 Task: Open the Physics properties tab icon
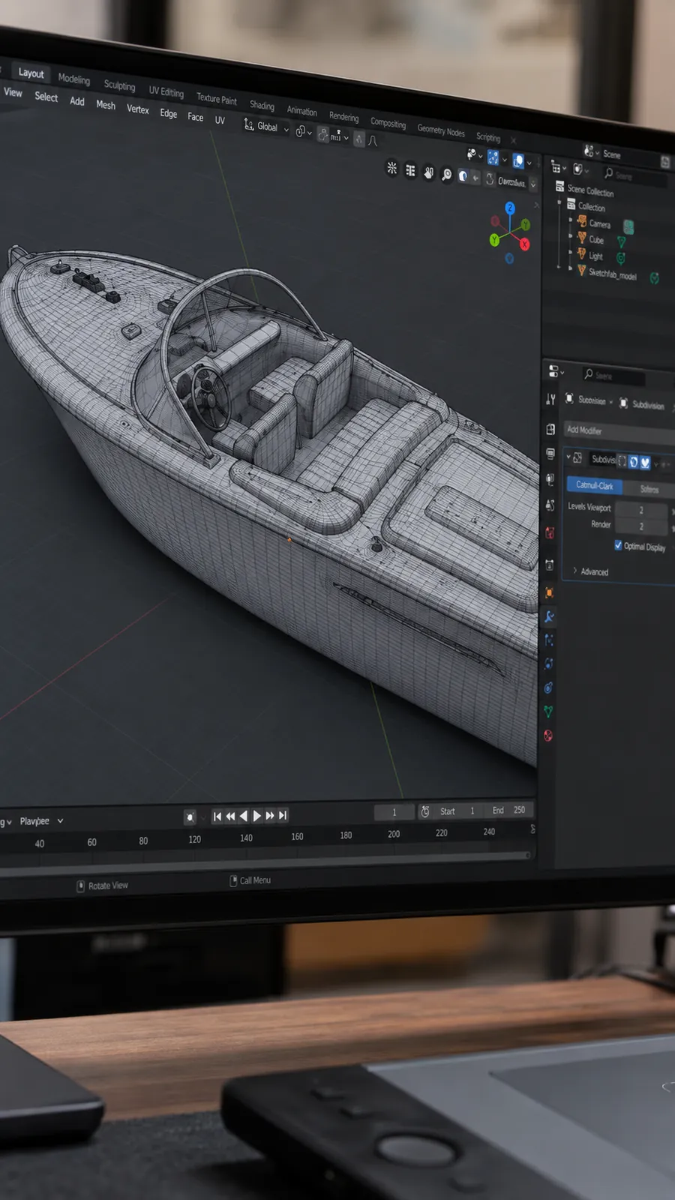point(548,664)
